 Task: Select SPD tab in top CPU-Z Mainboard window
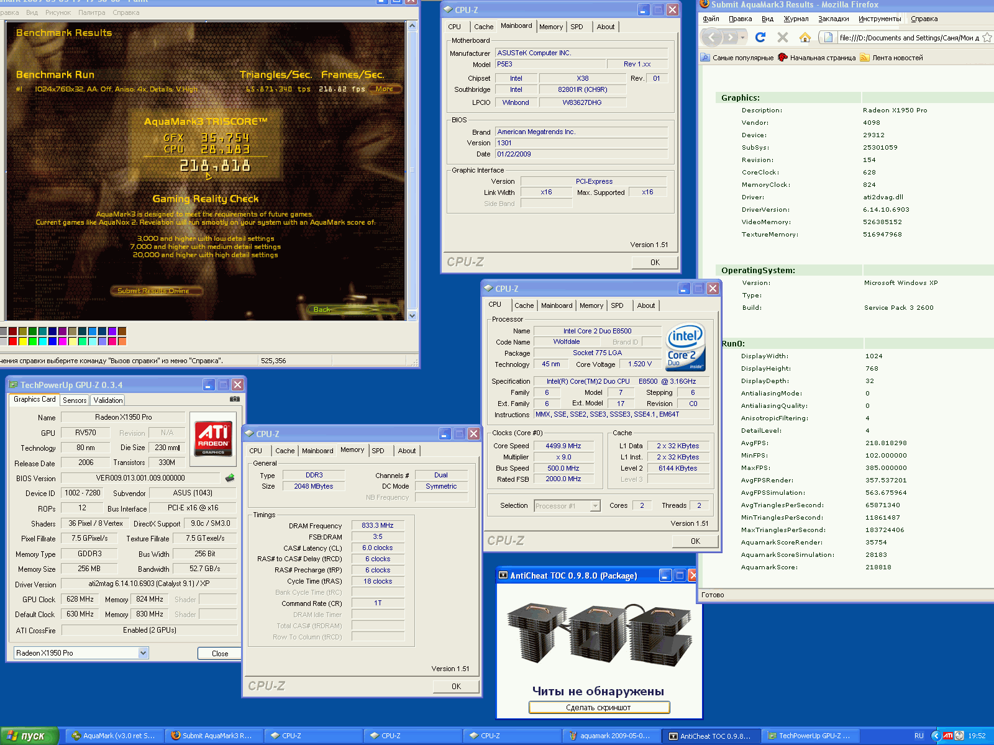[577, 27]
